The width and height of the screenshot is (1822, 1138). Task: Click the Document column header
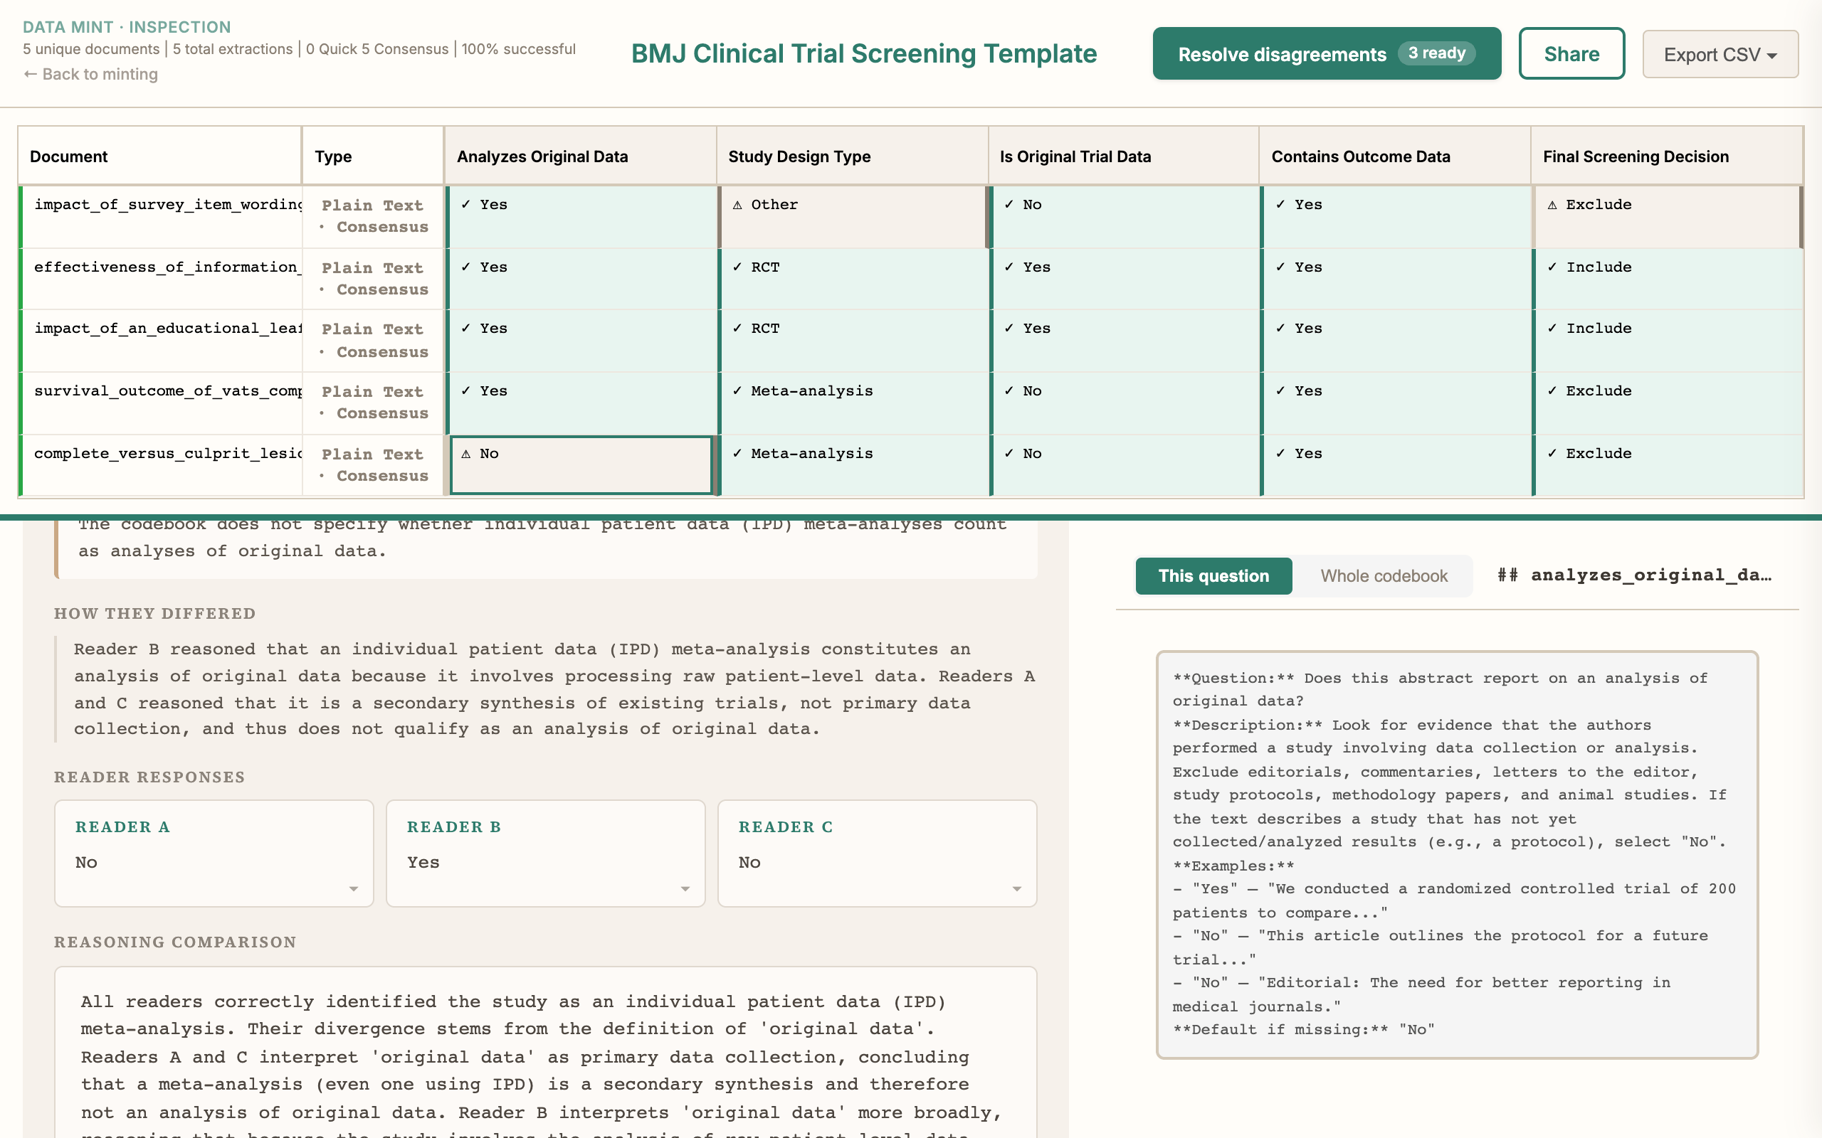pos(159,156)
